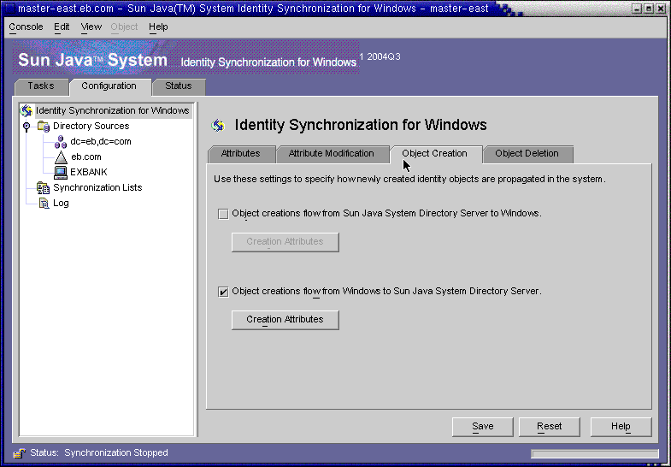
Task: Open the Console menu
Action: tap(26, 27)
